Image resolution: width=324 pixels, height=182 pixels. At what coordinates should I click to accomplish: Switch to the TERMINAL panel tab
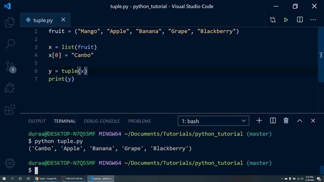click(x=65, y=121)
